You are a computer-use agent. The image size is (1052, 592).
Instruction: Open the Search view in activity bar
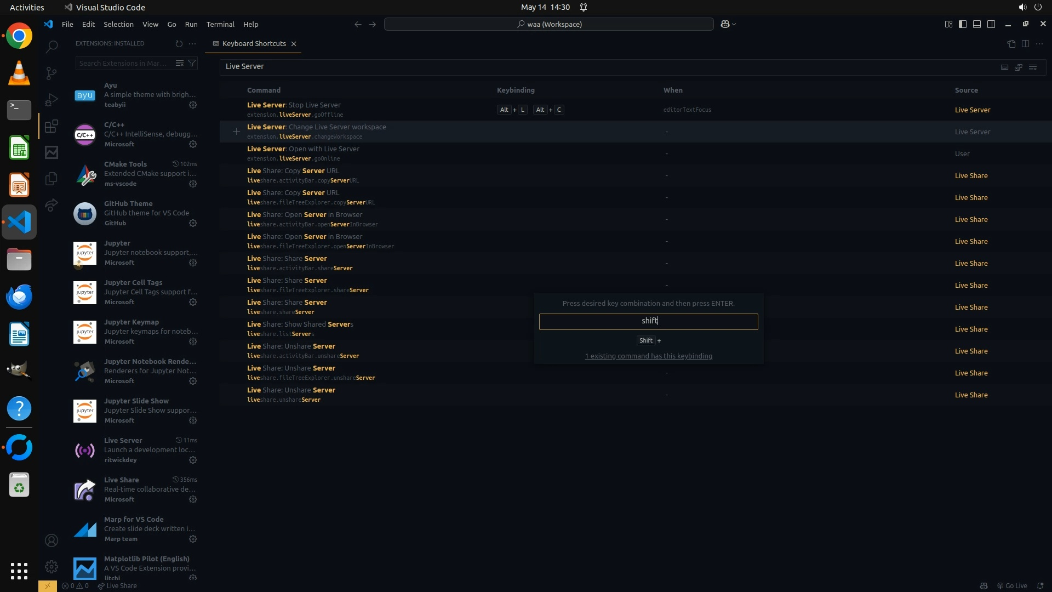click(x=52, y=47)
